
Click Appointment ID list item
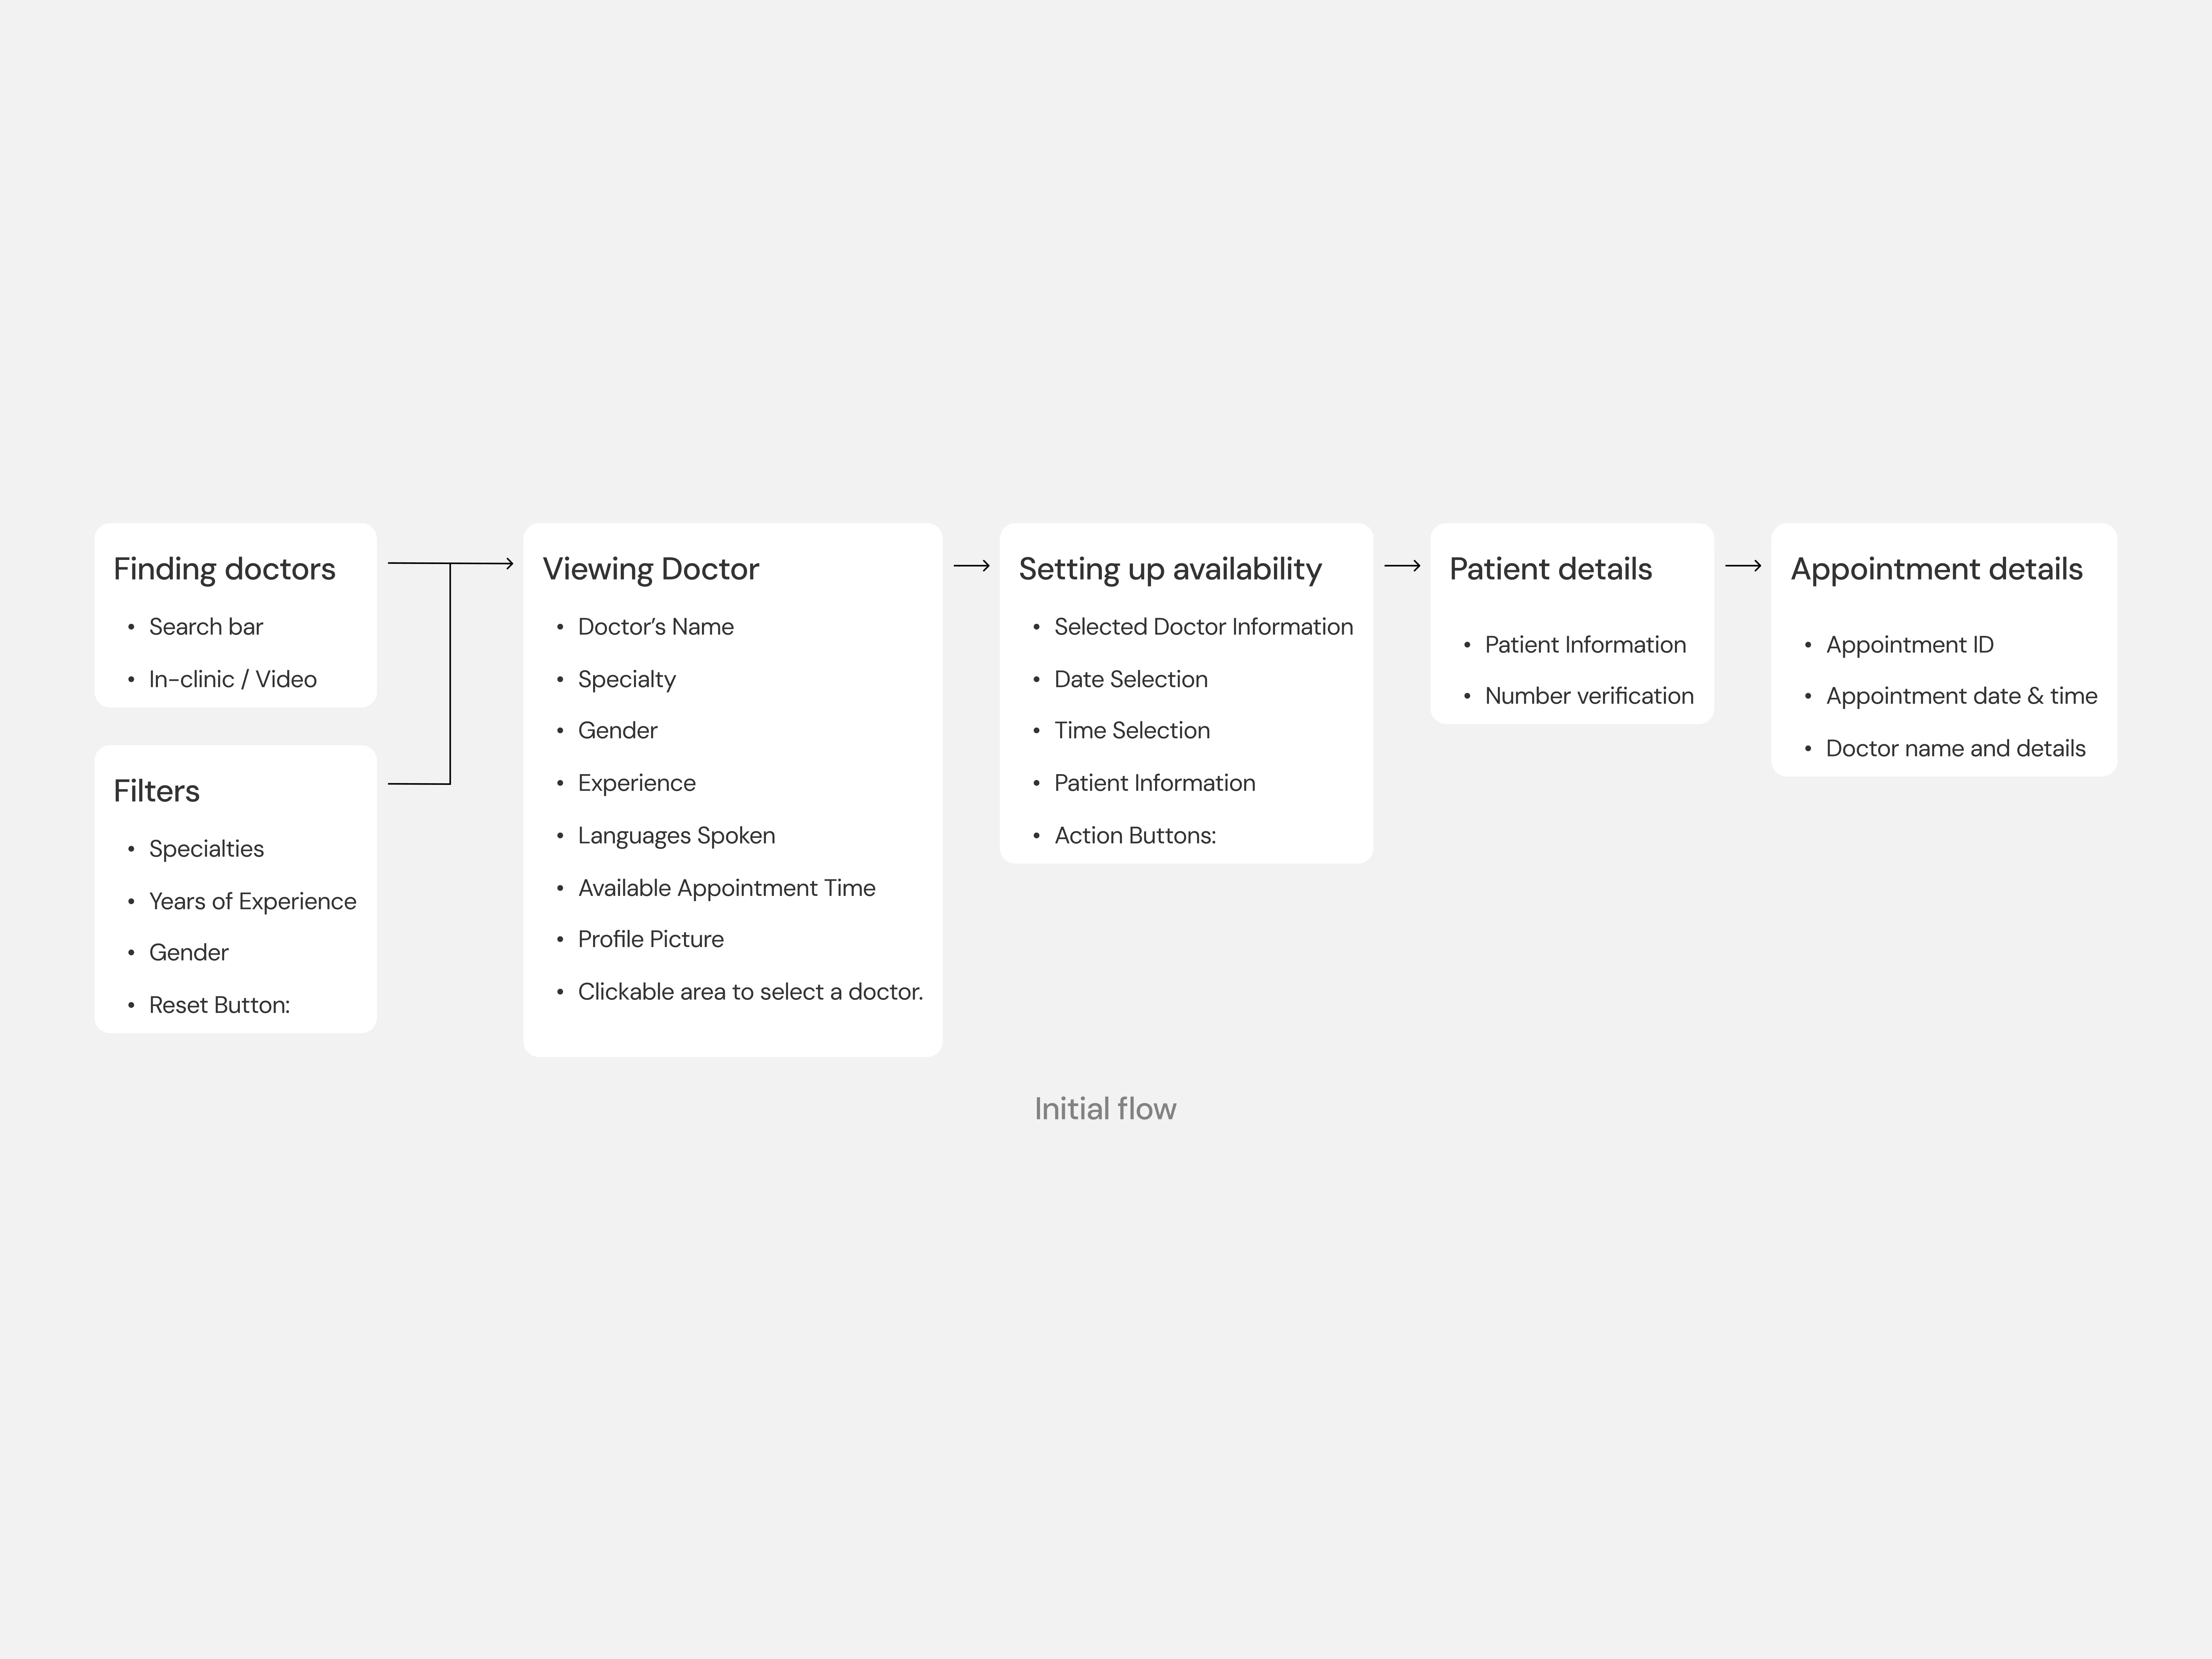coord(1909,645)
